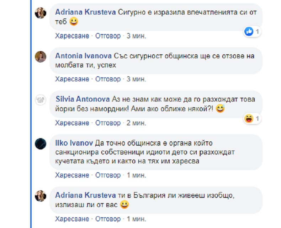
Task: Click Adriana Krusteva's profile picture on first comment
Action: [40, 13]
